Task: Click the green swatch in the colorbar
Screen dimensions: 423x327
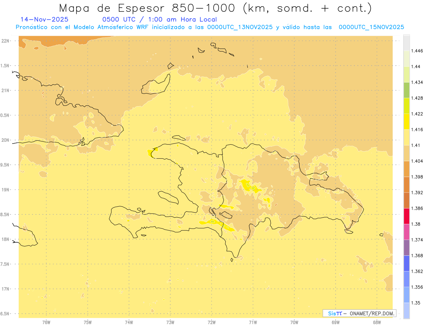Action: click(406, 90)
